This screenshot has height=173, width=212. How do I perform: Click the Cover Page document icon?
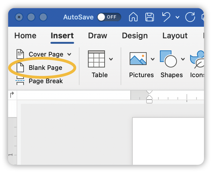[x=20, y=54]
